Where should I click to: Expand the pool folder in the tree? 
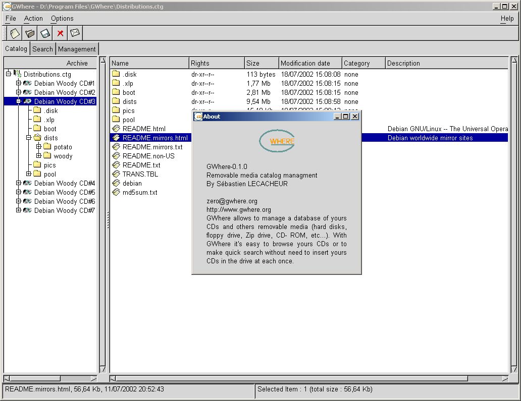coord(29,174)
